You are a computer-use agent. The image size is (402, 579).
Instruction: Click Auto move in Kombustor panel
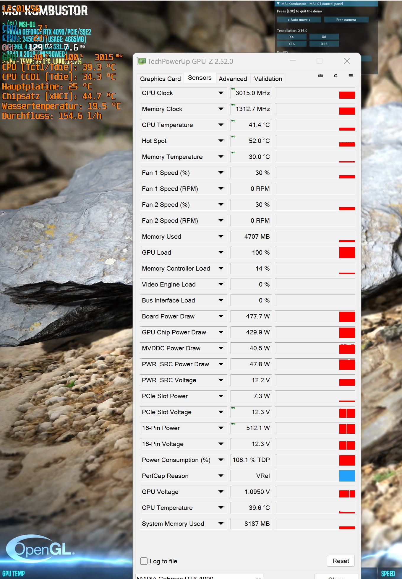[299, 20]
